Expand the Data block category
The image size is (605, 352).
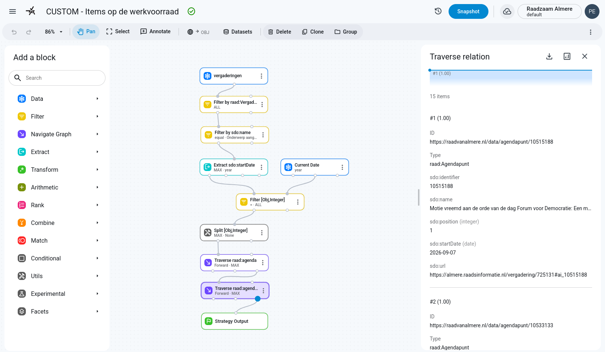pos(57,99)
